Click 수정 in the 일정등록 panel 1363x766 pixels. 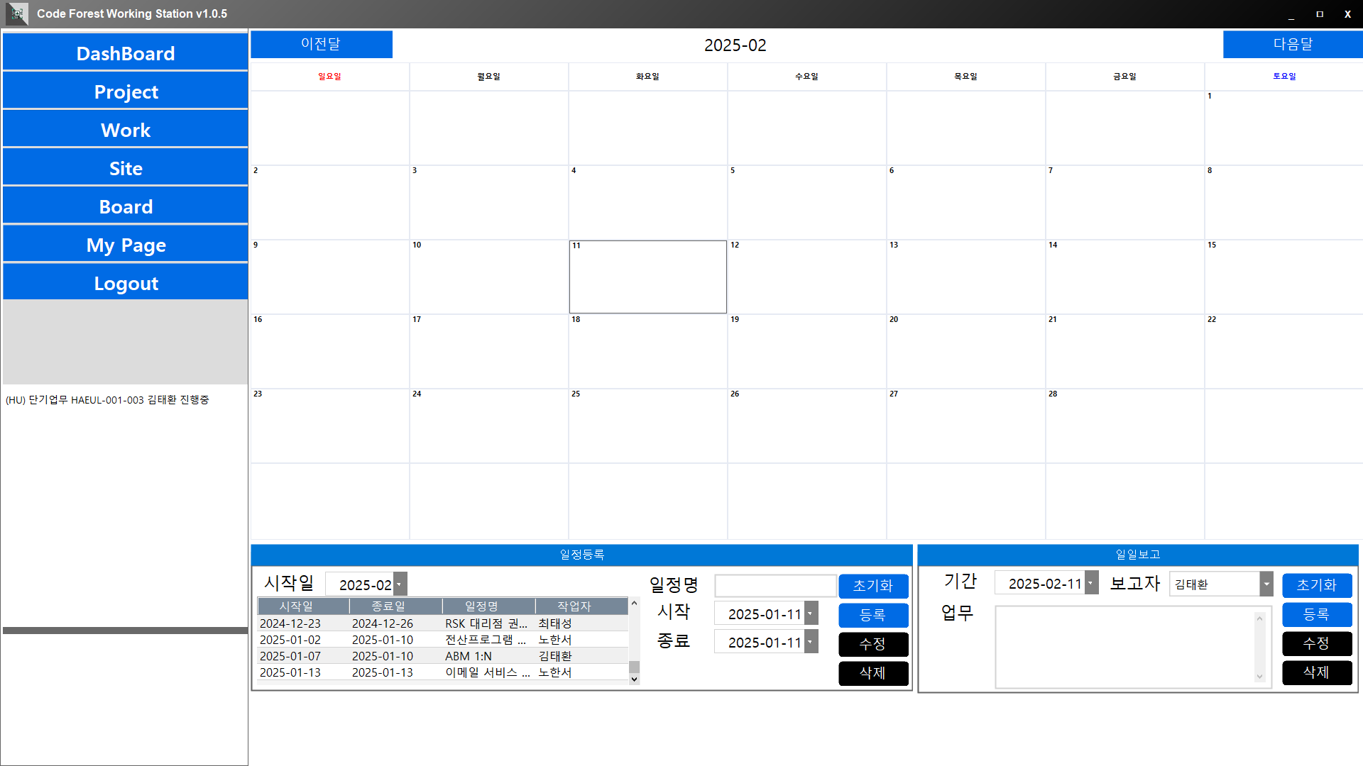tap(873, 644)
